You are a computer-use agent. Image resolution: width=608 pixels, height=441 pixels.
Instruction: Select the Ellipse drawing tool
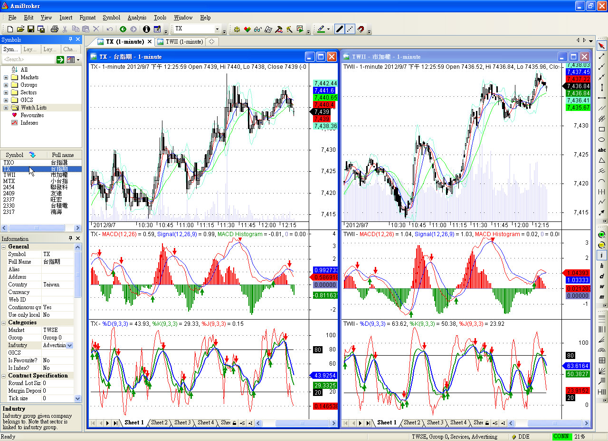602,139
